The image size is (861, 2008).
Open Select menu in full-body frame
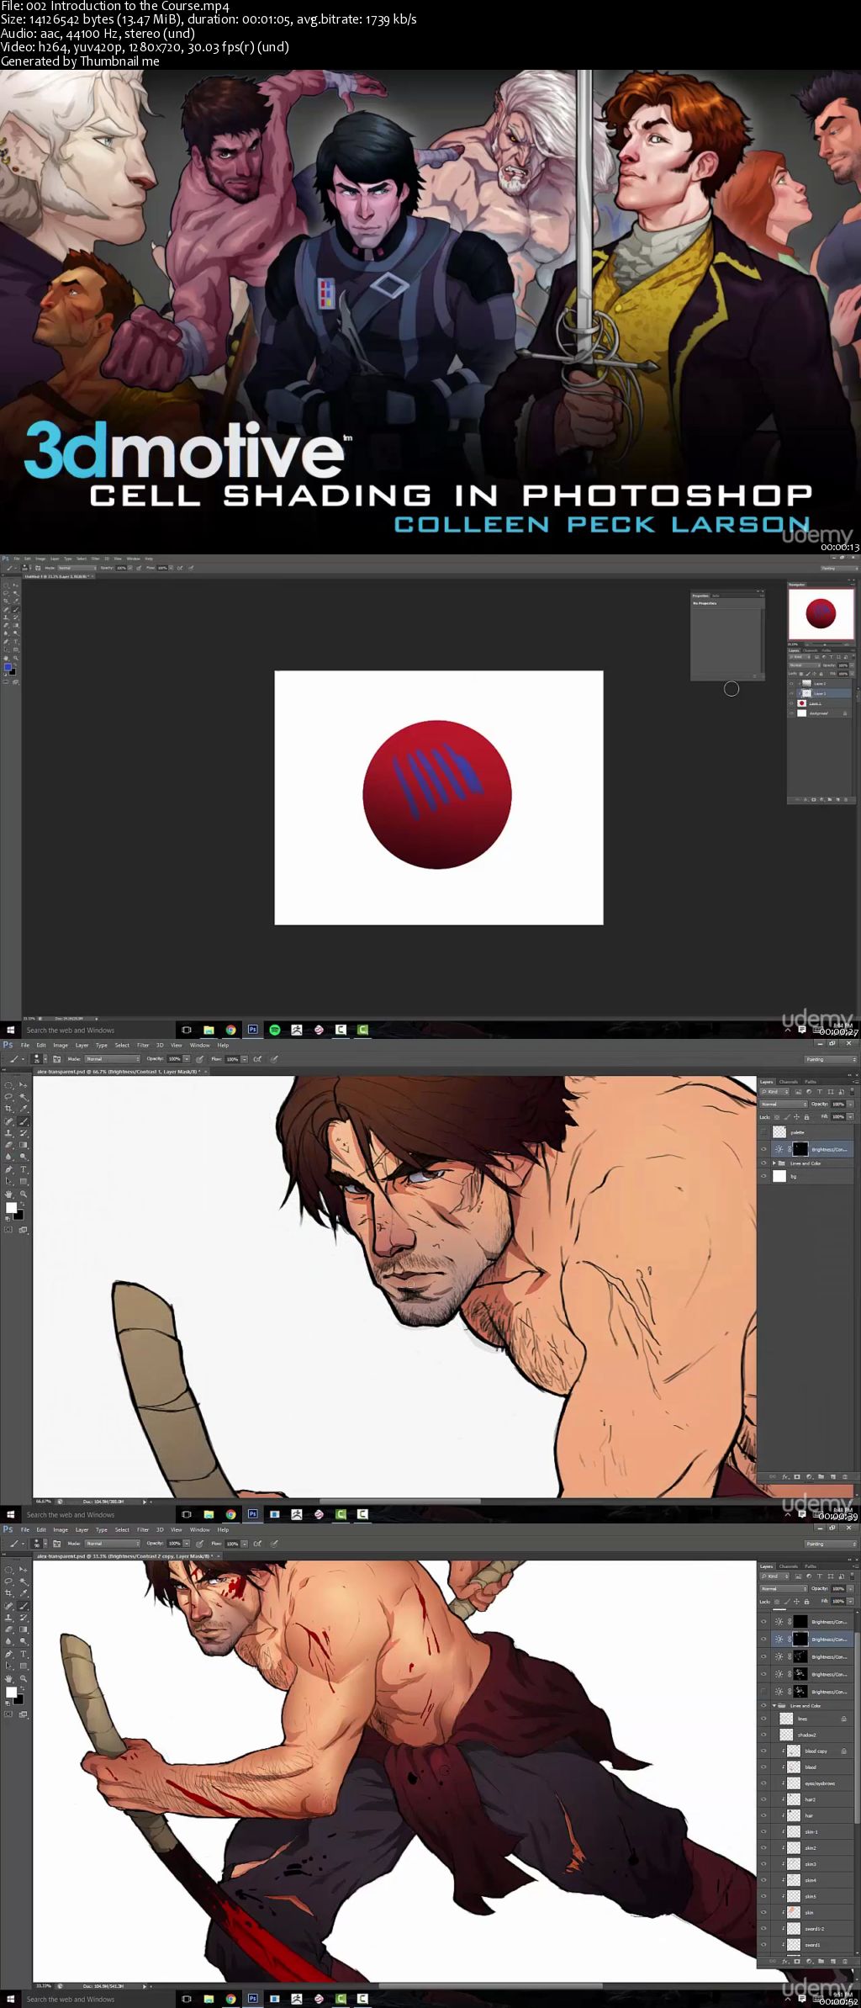[x=122, y=1529]
